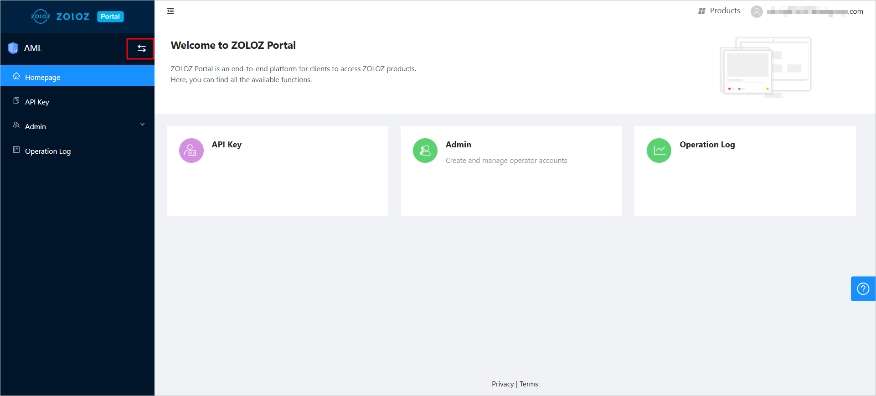The width and height of the screenshot is (876, 396).
Task: Collapse sidebar with the menu fold icon
Action: (x=170, y=11)
